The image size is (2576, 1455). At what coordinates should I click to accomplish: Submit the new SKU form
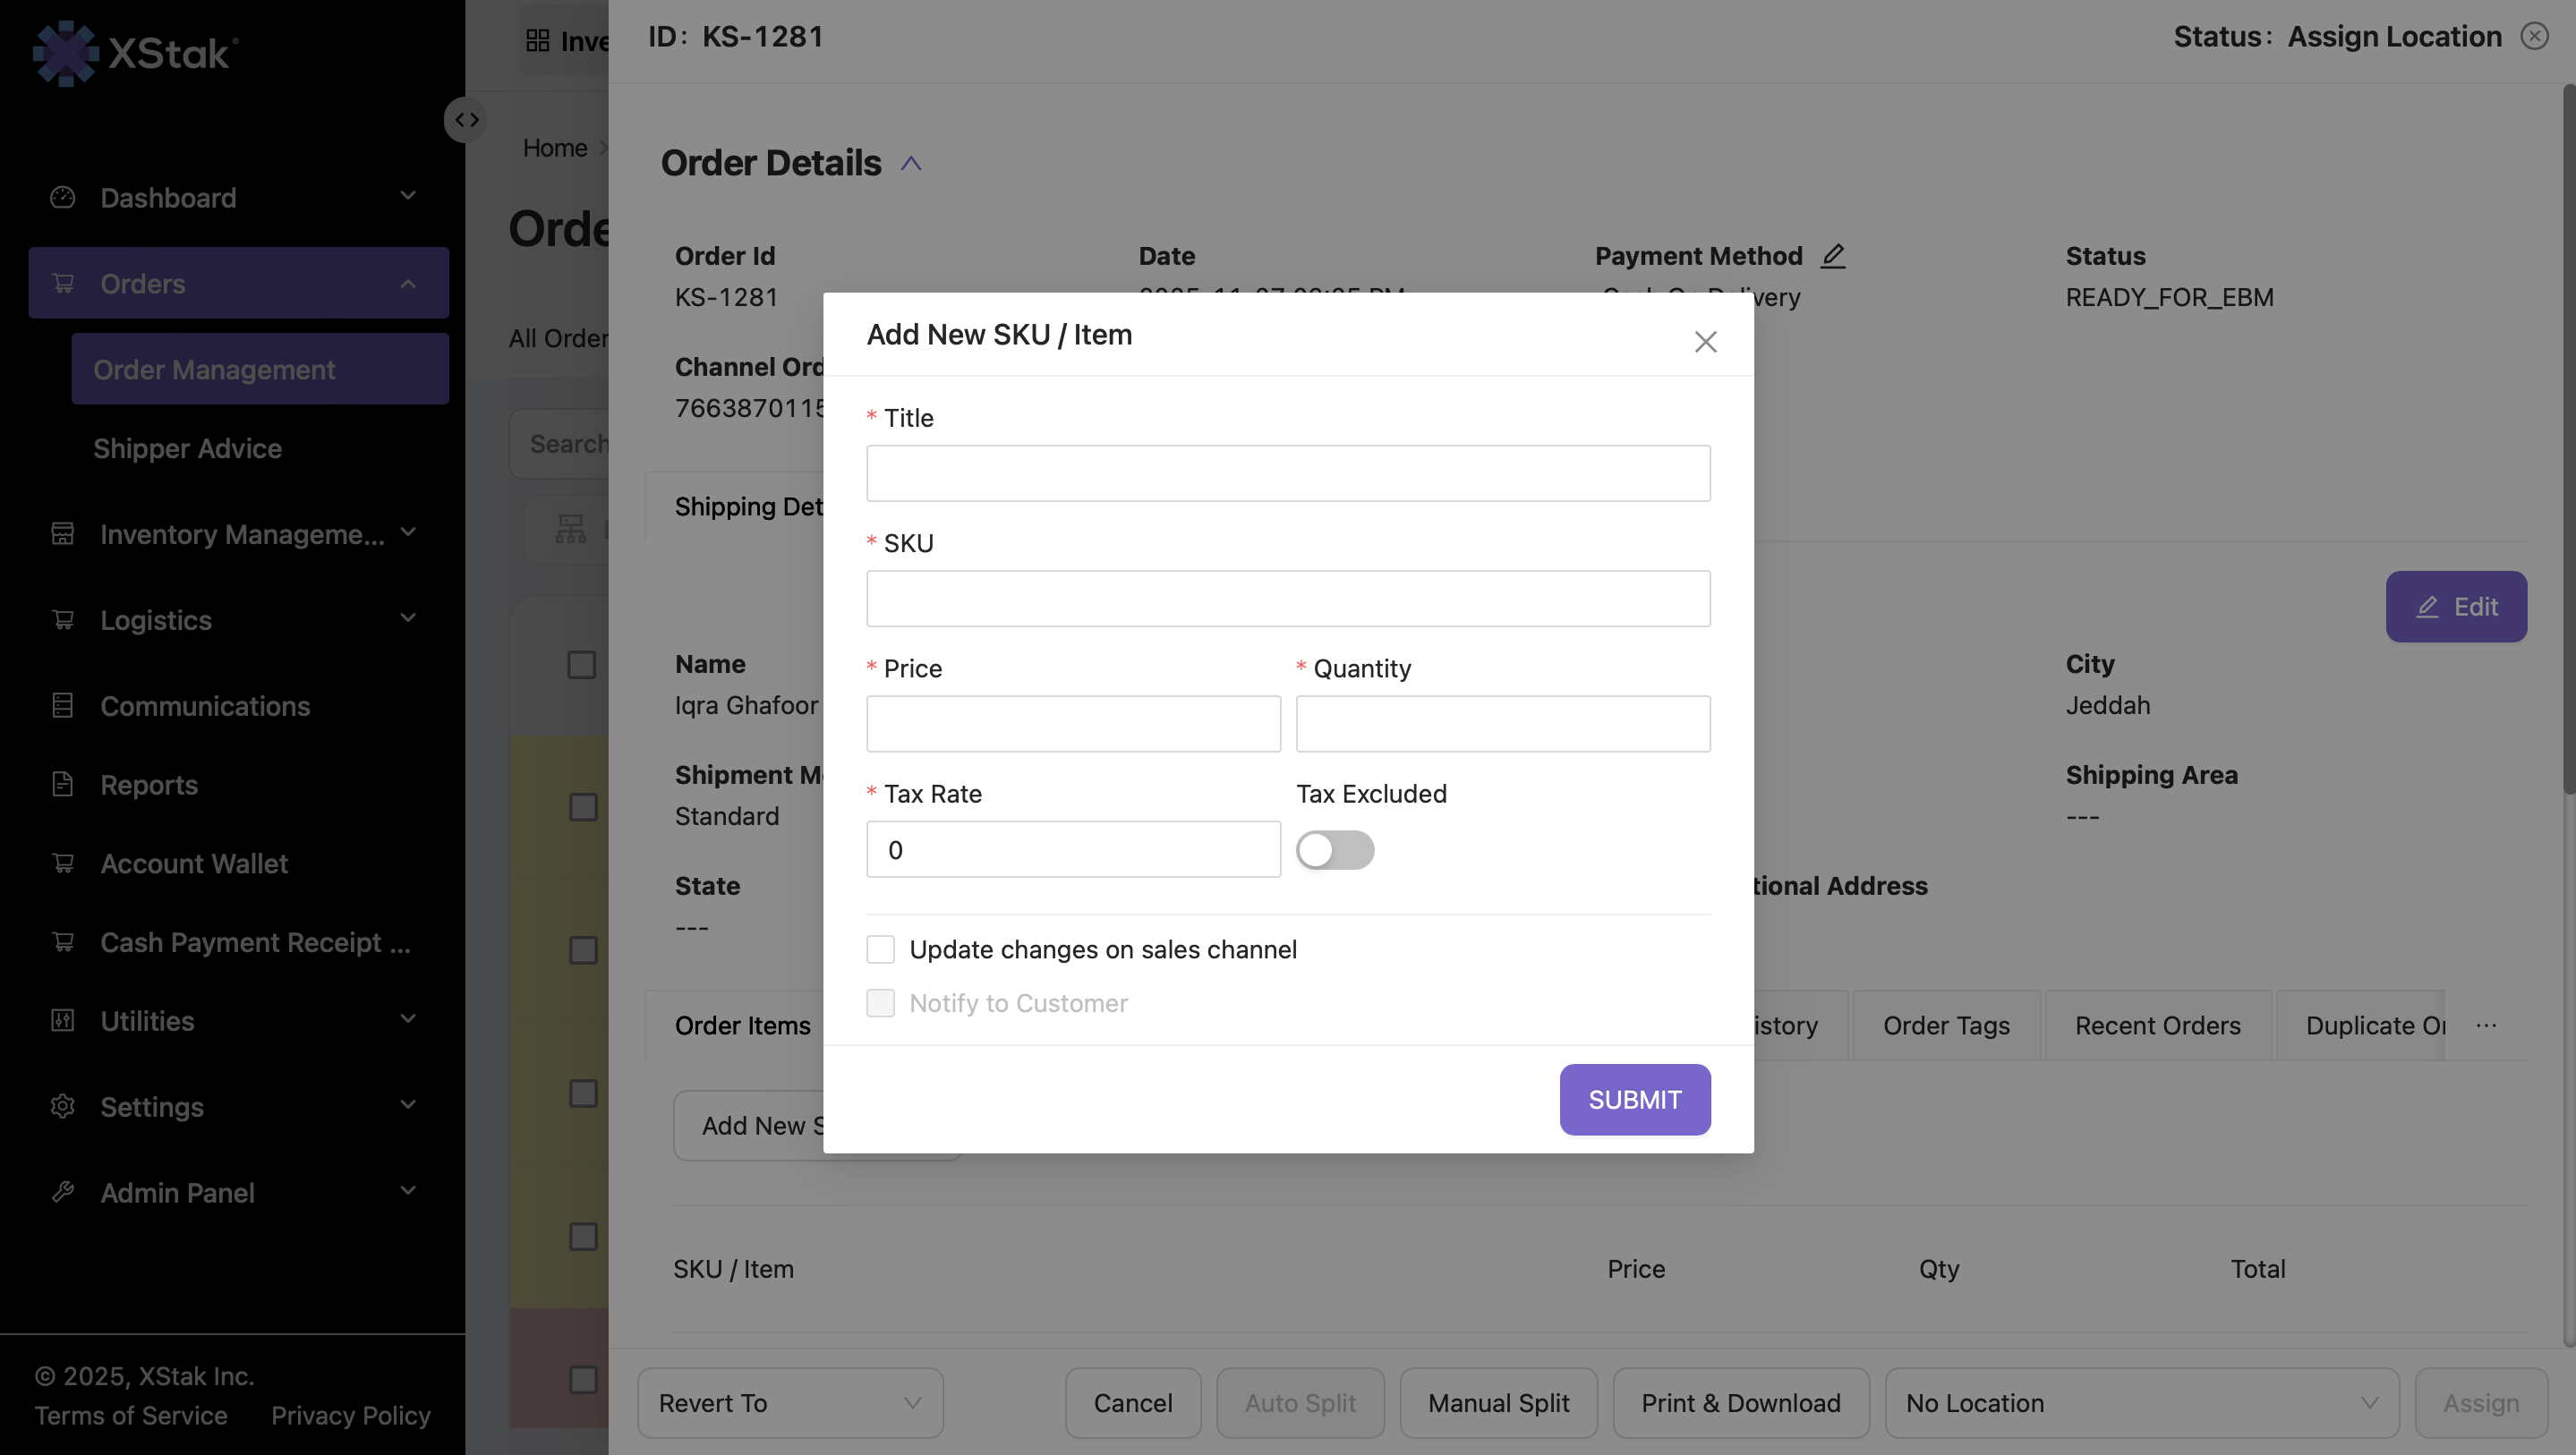pyautogui.click(x=1635, y=1099)
